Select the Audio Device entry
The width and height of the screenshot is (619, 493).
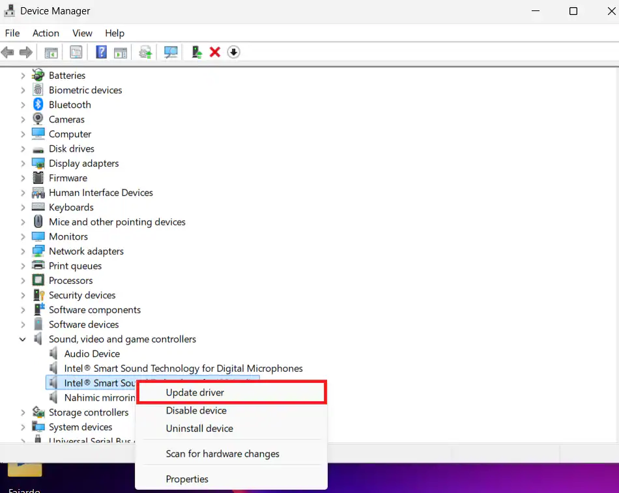pos(92,354)
